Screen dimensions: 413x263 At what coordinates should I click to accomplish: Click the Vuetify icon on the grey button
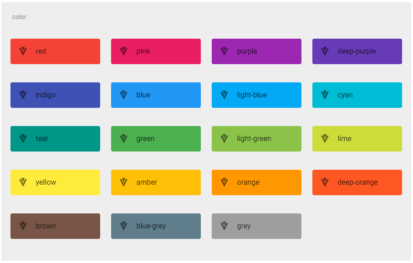pyautogui.click(x=224, y=226)
